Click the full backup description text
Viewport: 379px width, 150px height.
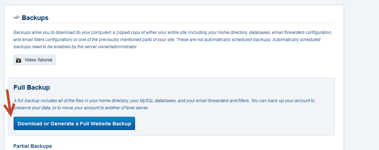point(164,104)
